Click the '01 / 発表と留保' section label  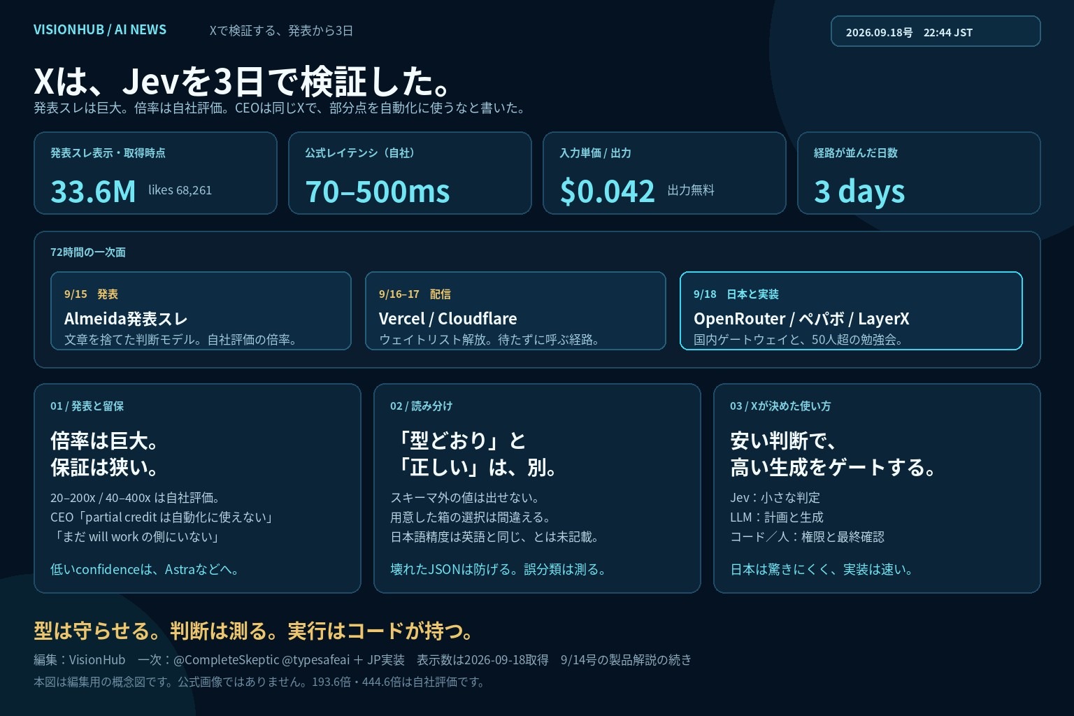point(87,406)
